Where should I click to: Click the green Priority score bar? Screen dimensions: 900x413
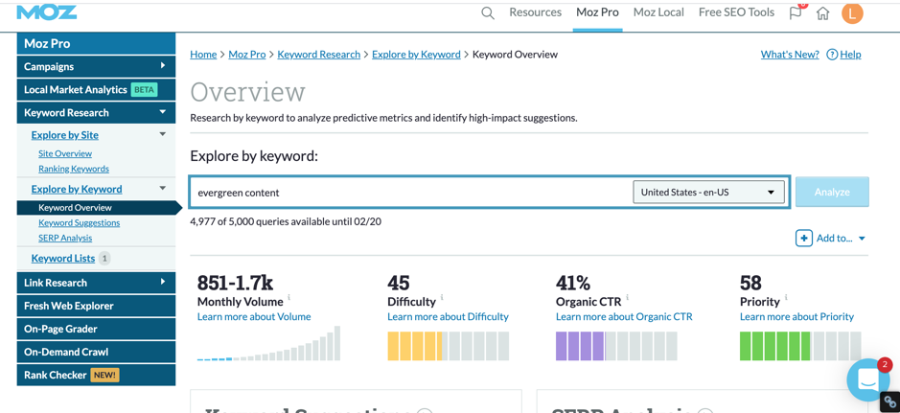coord(800,346)
